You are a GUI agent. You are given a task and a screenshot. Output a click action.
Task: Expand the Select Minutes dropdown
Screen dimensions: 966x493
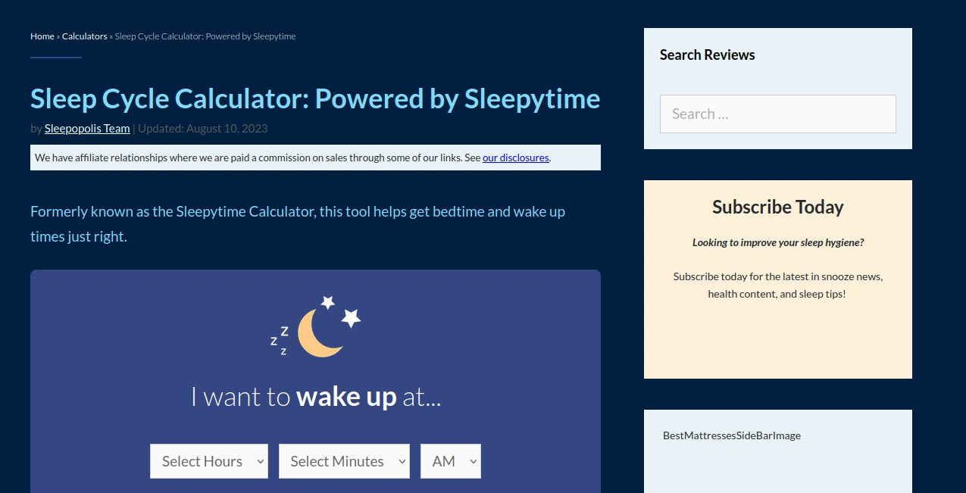coord(344,461)
